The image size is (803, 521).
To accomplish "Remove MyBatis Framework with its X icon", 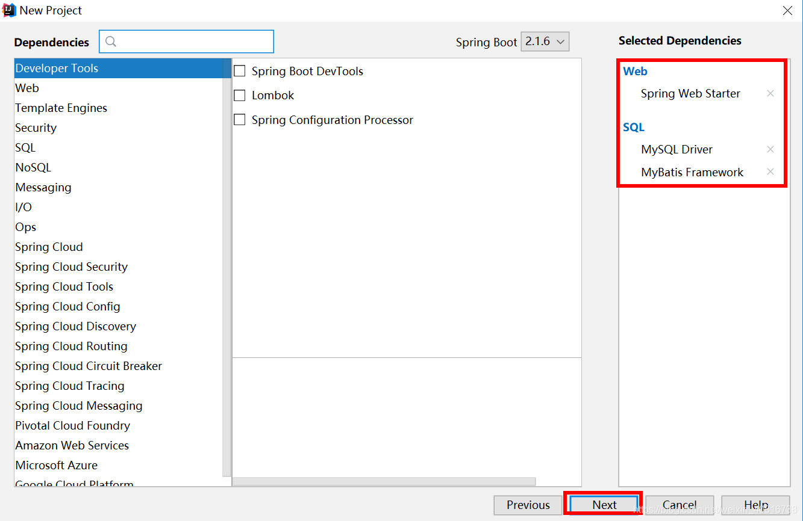I will [x=770, y=171].
